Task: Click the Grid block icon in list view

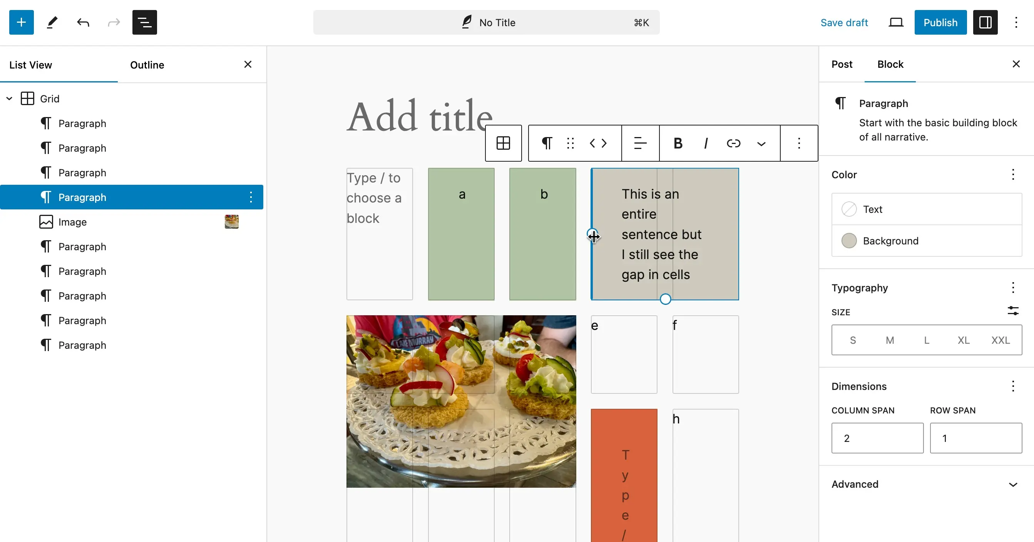Action: tap(27, 99)
